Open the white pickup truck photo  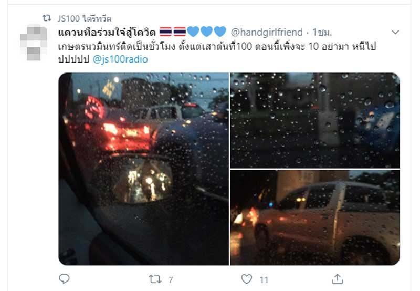click(x=315, y=217)
